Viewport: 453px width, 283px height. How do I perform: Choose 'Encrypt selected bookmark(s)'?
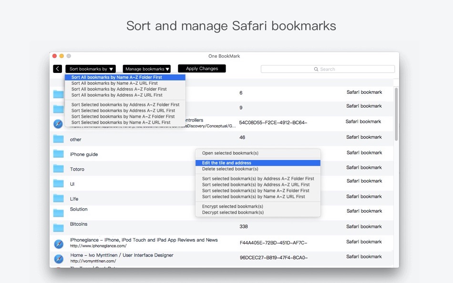pyautogui.click(x=258, y=206)
